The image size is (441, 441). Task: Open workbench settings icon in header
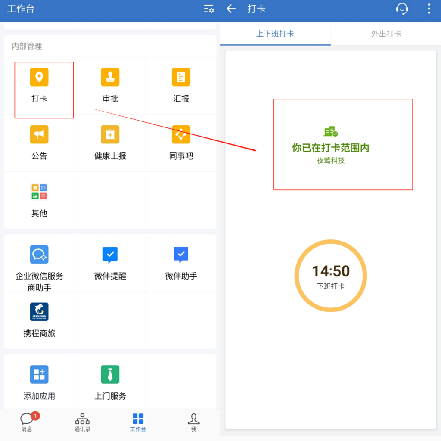[x=209, y=9]
